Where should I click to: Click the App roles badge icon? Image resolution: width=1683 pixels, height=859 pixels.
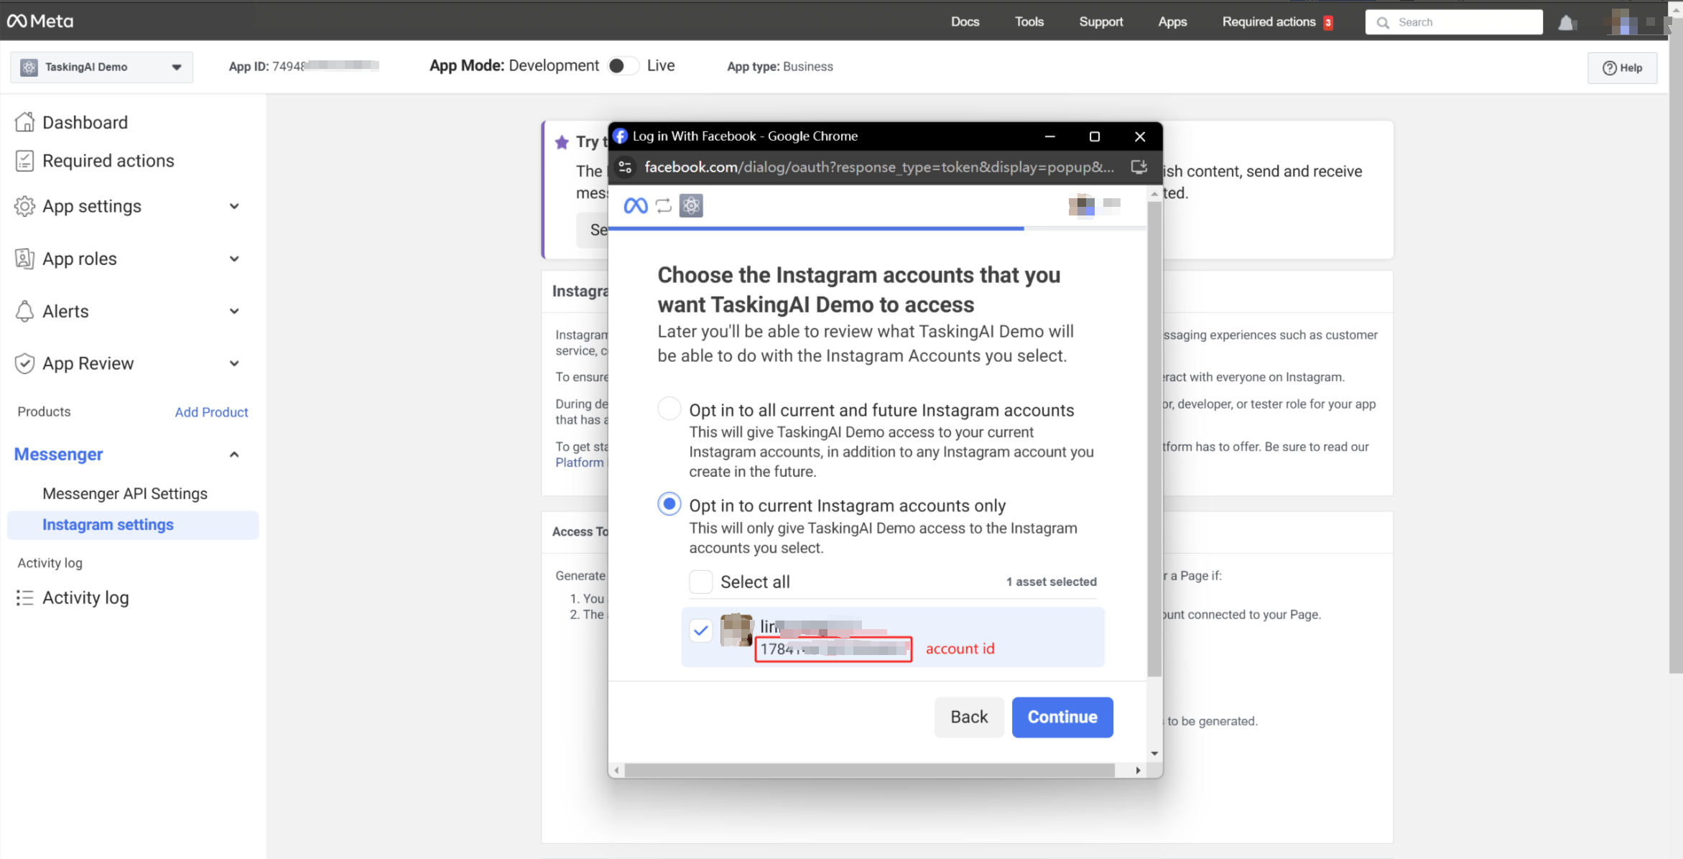click(x=24, y=259)
